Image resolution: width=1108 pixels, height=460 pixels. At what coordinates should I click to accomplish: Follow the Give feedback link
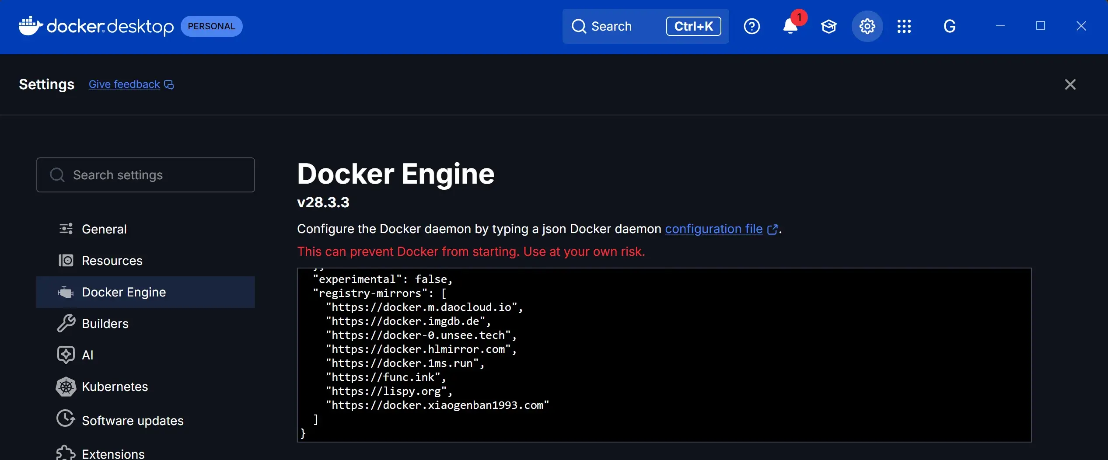(124, 84)
